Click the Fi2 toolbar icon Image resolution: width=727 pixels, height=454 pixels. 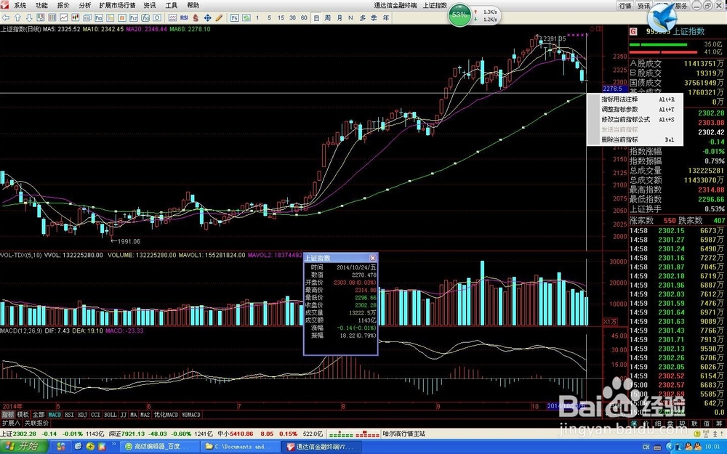pos(134,17)
